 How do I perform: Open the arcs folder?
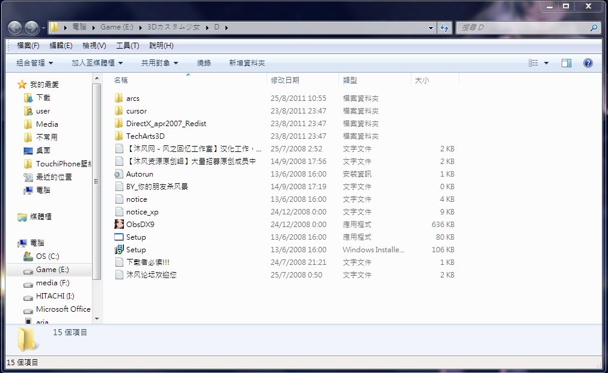click(x=132, y=98)
